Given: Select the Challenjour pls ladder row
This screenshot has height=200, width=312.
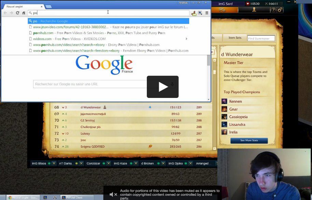Looking at the screenshot, I should pos(131,127).
